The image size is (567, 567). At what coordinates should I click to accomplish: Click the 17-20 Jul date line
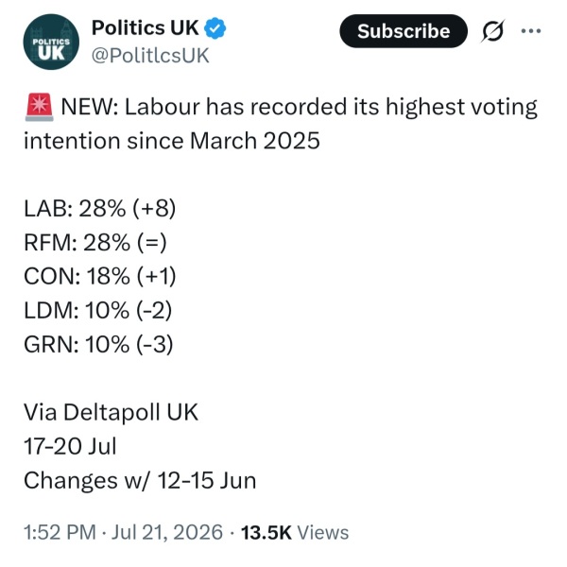click(x=71, y=446)
